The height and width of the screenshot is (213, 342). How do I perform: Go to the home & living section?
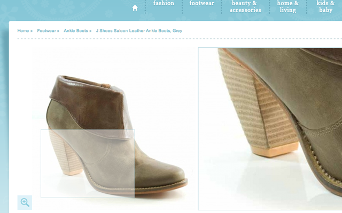point(287,6)
